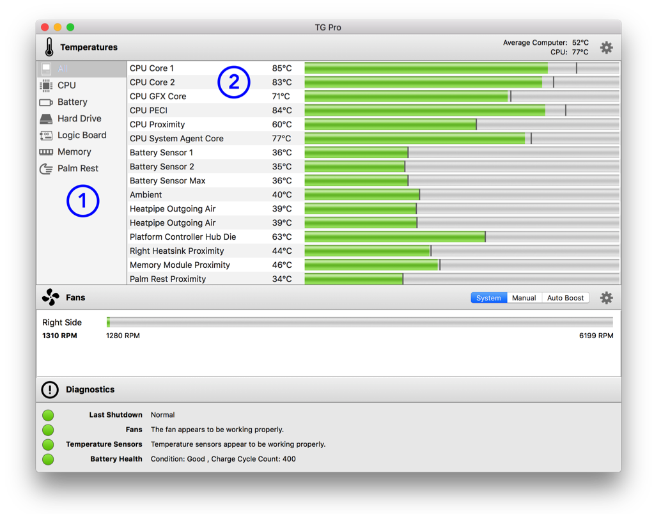Click the green Last Shutdown status indicator

point(48,416)
